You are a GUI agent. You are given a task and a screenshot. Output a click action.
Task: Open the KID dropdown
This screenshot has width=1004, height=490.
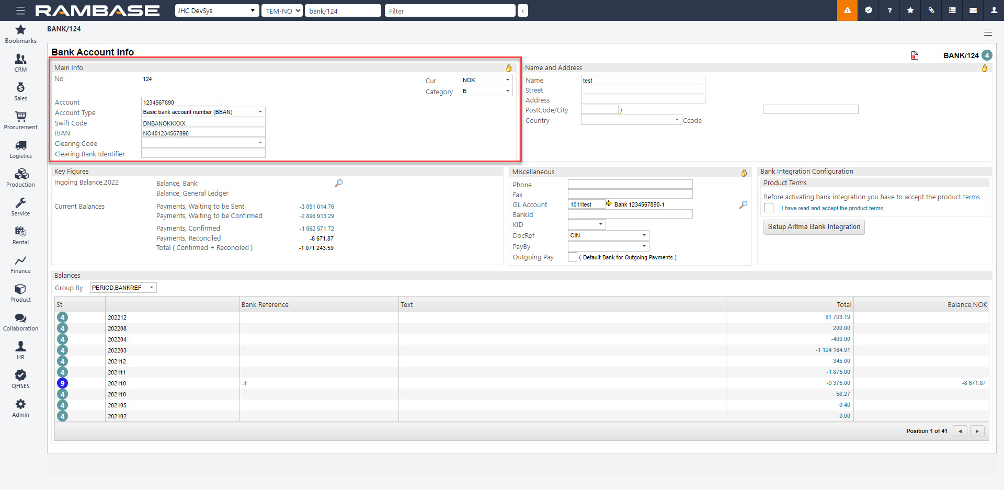pos(587,224)
